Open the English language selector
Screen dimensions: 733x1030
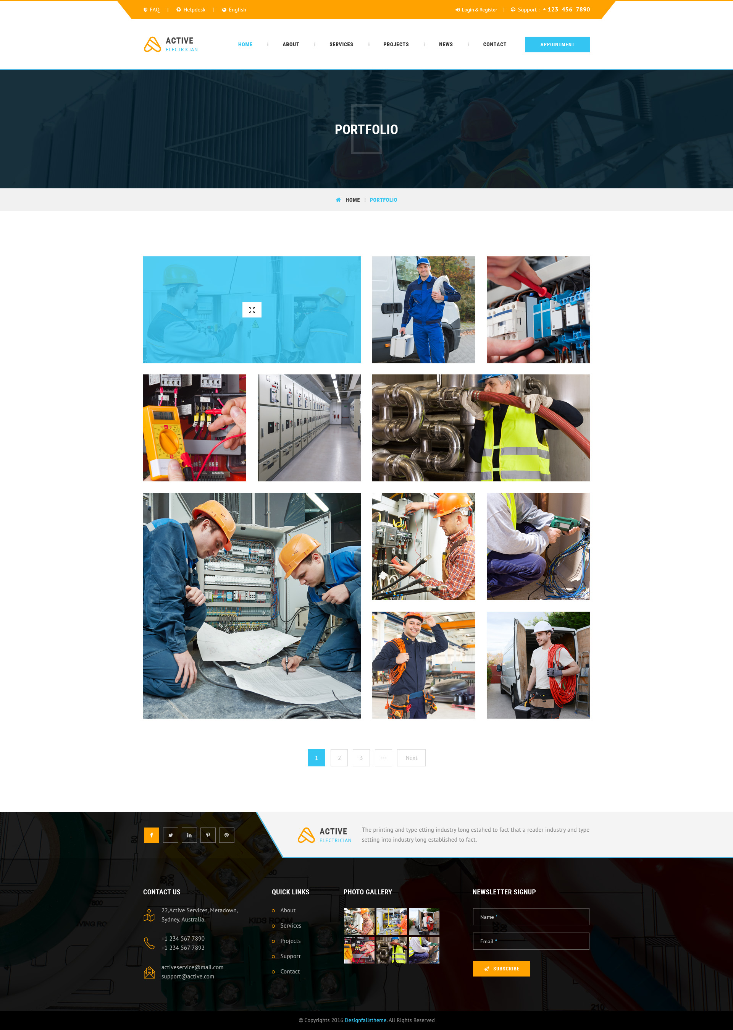coord(234,10)
